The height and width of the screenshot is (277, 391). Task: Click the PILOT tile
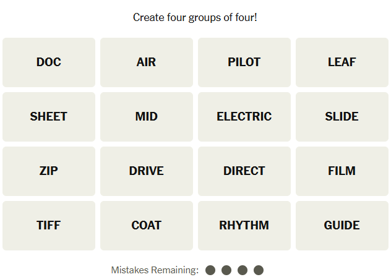[x=244, y=62]
